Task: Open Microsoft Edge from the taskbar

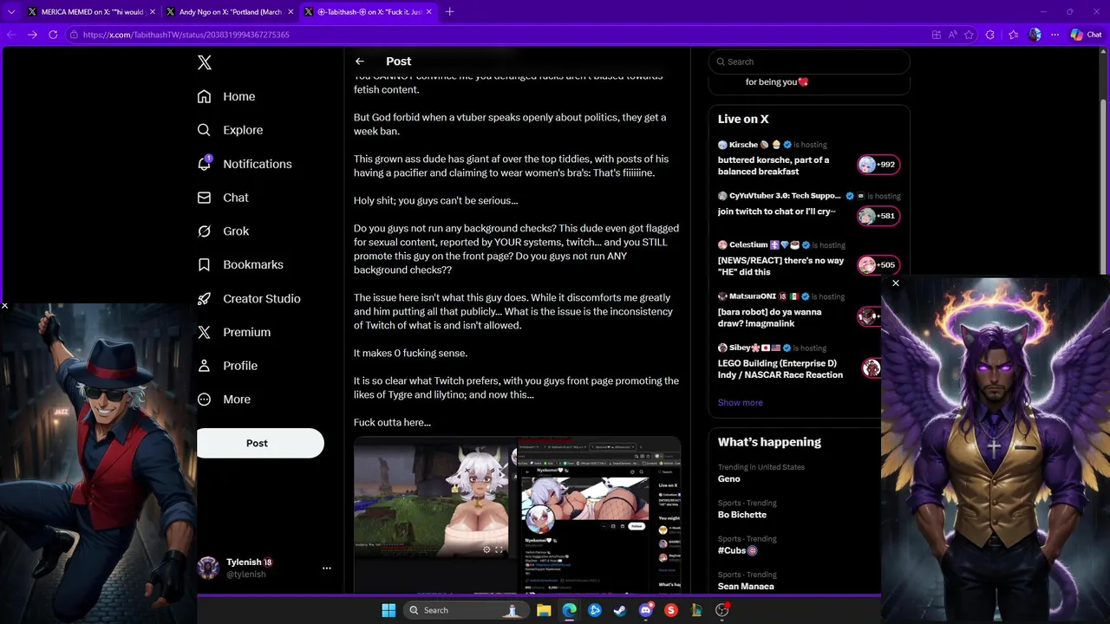Action: (569, 610)
